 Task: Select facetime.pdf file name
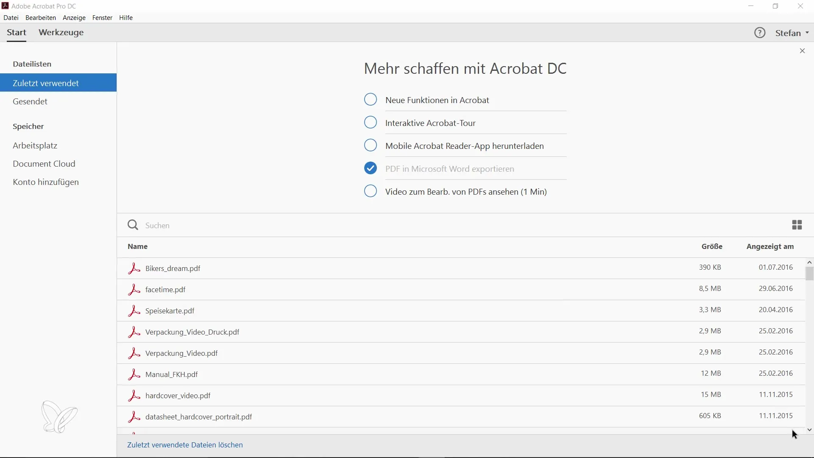(165, 290)
